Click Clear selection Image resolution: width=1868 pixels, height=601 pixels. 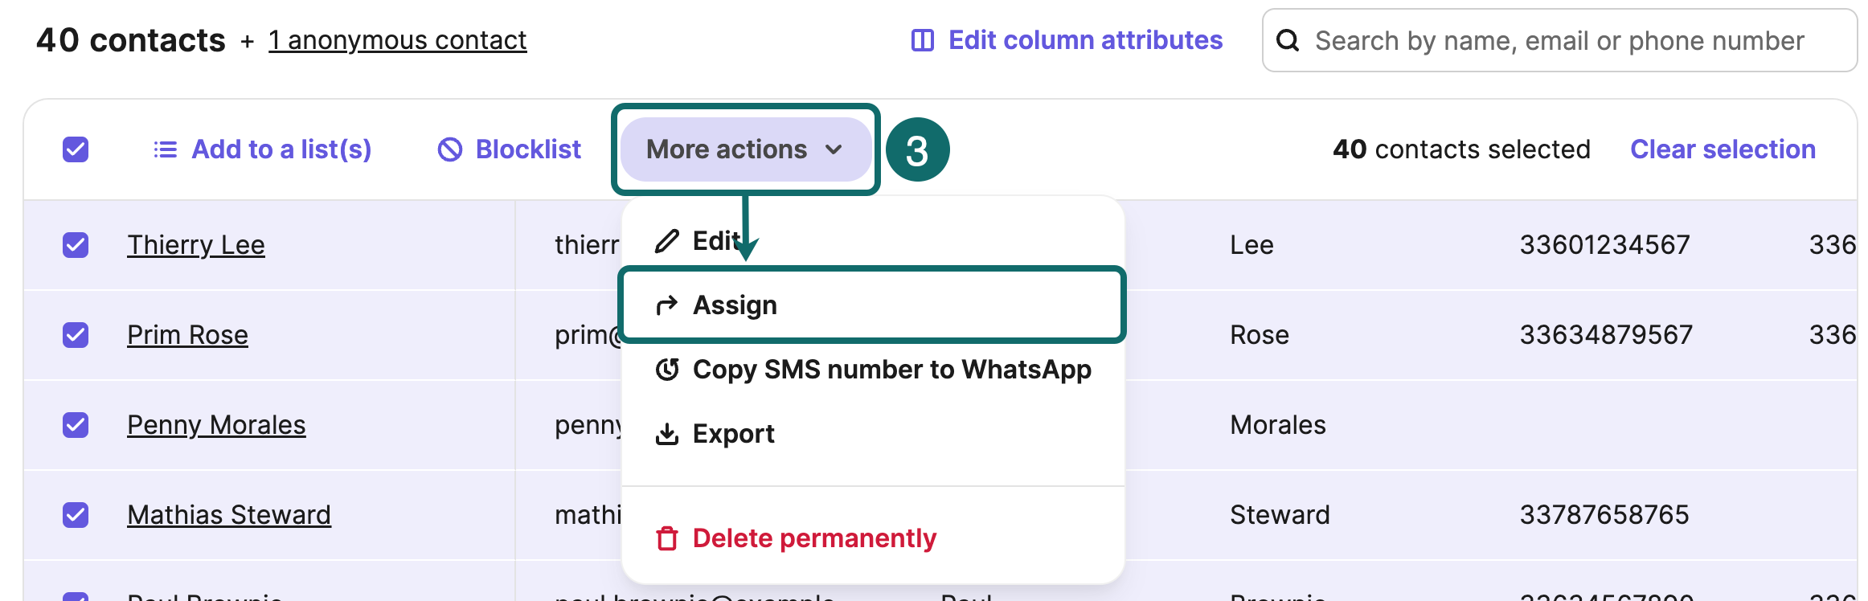1723,149
